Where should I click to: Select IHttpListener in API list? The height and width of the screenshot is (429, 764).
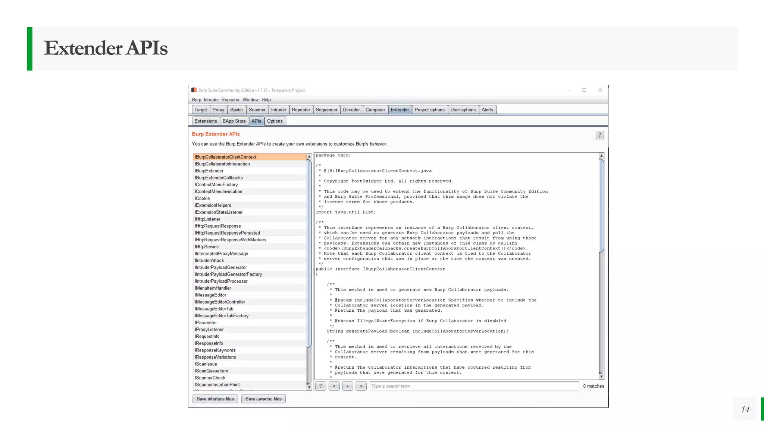[250, 219]
